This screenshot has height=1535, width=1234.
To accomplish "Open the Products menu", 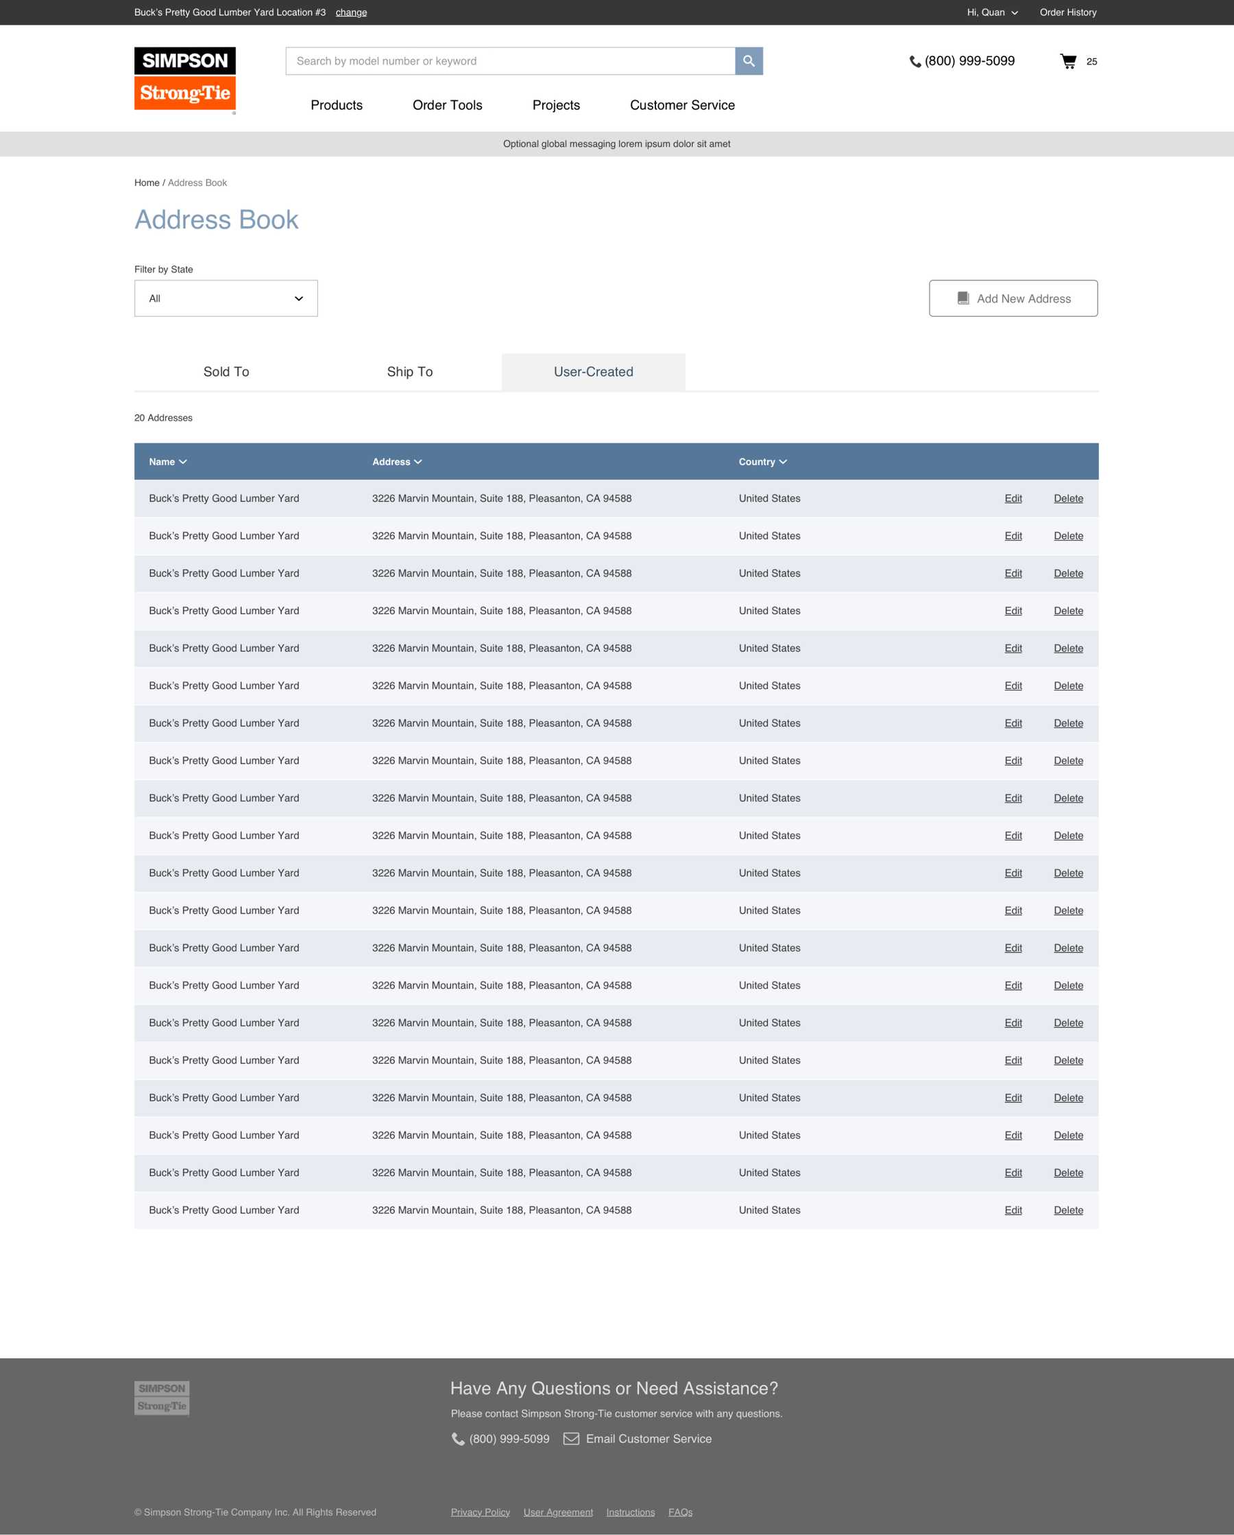I will (336, 106).
